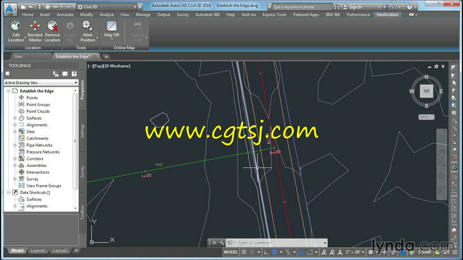Toggle ortho mode in status bar
The width and height of the screenshot is (463, 260).
coord(266,252)
